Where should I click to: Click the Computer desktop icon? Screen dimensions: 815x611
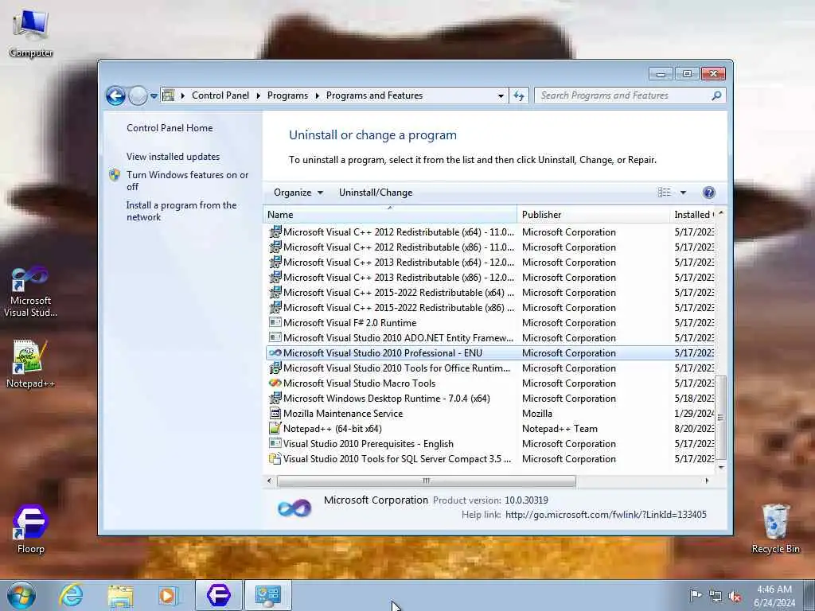click(31, 33)
